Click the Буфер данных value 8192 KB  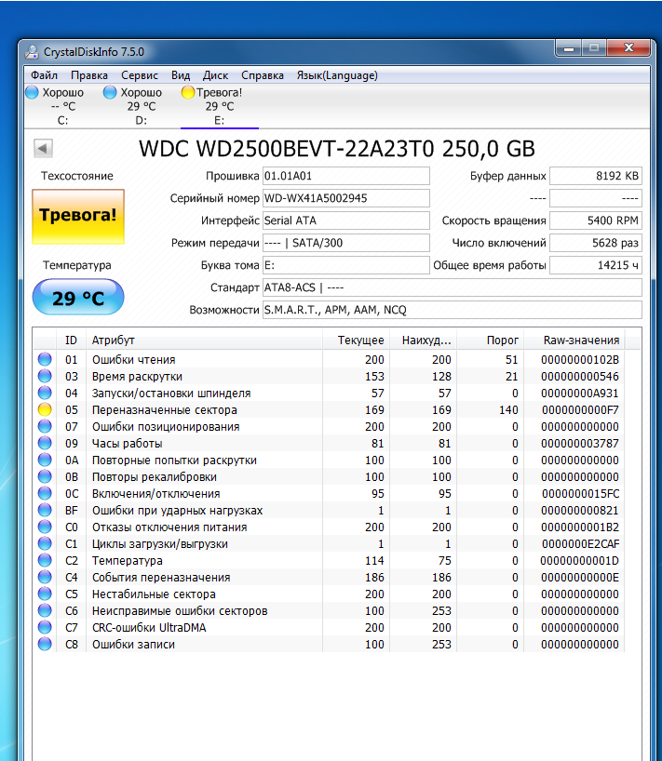[596, 176]
